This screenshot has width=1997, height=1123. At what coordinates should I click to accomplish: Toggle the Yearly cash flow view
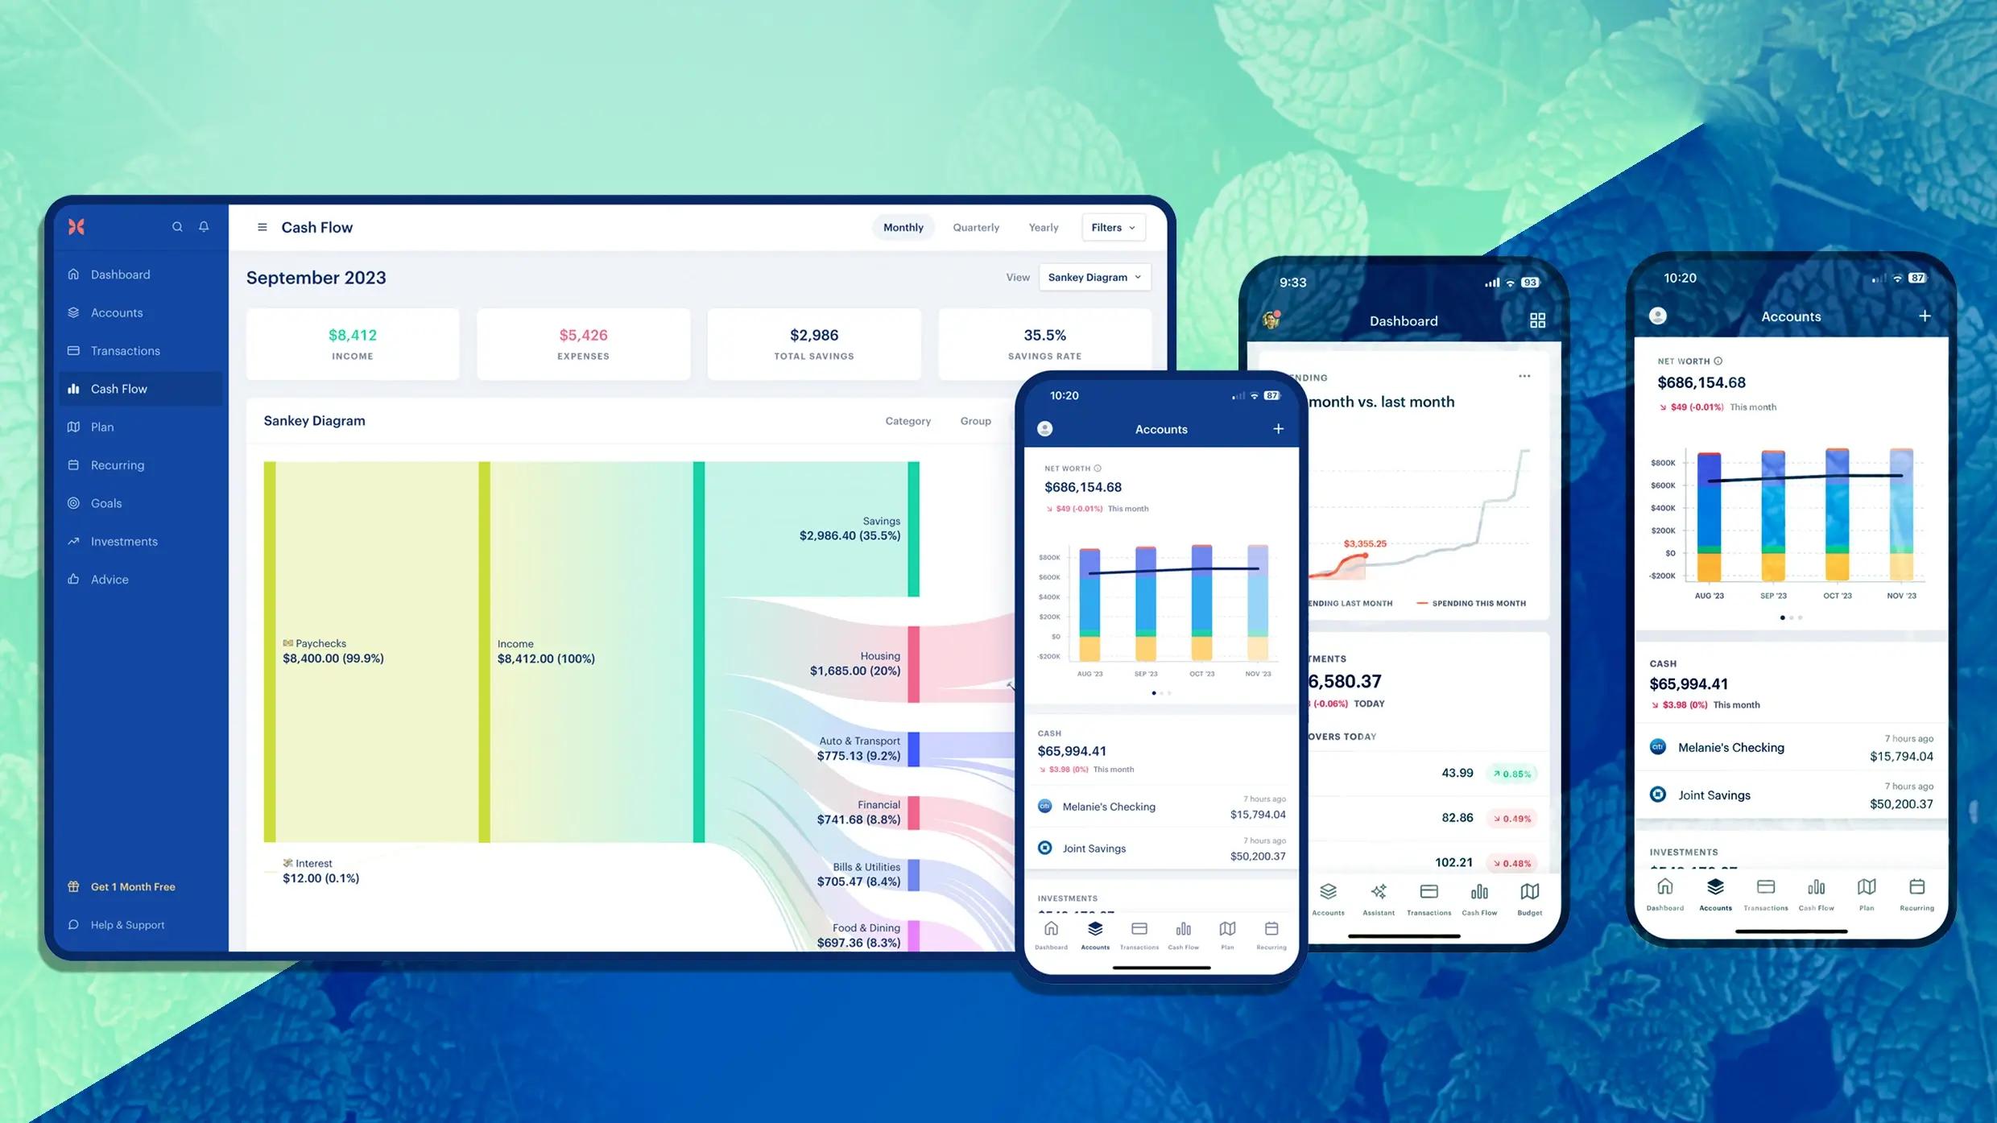click(x=1044, y=226)
